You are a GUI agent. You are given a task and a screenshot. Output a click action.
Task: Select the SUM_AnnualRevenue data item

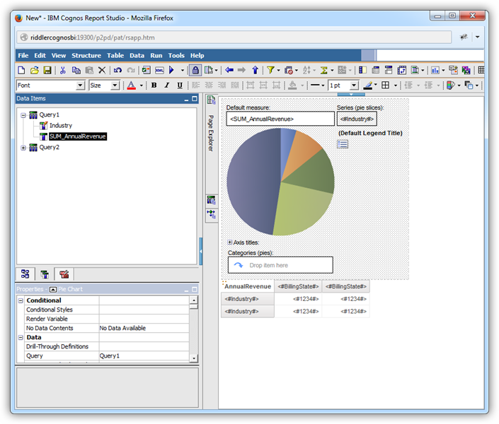(78, 136)
